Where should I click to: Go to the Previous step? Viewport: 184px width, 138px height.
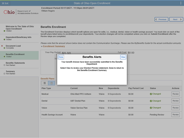[x=161, y=20]
